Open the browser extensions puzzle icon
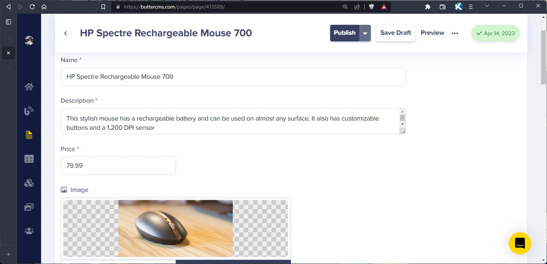Screen dimensions: 547x264 coord(428,7)
